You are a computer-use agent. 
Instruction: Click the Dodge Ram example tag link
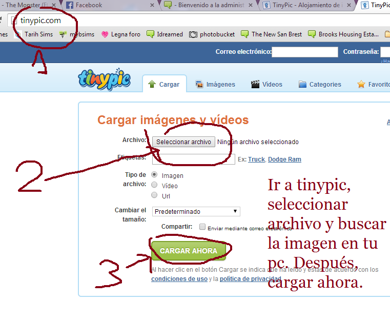point(284,159)
